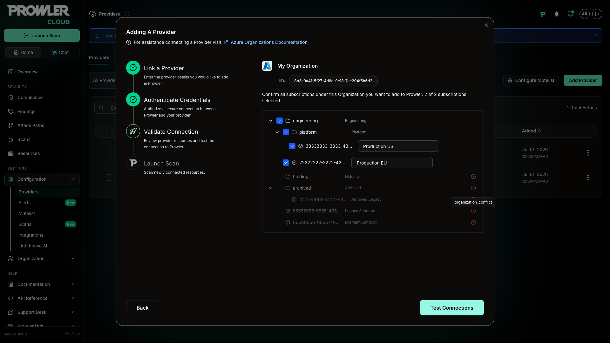
Task: Click Test Connections button
Action: click(x=452, y=308)
